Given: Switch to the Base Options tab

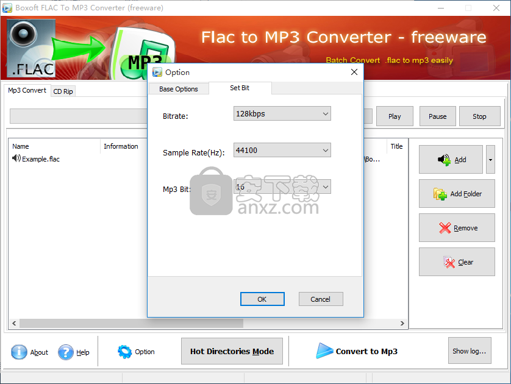Looking at the screenshot, I should (179, 89).
